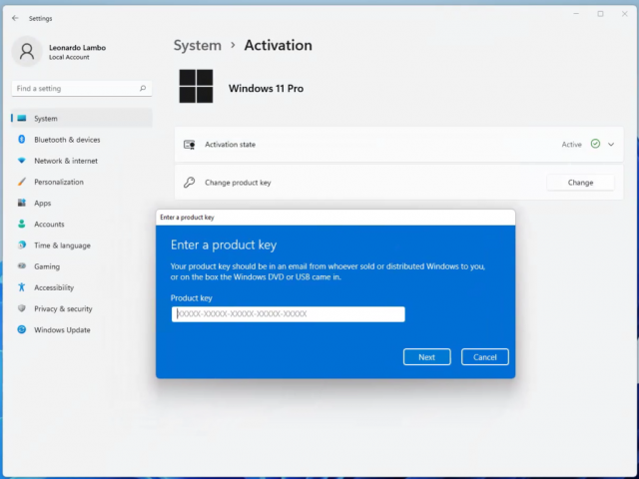Open Privacy & security settings

pyautogui.click(x=63, y=308)
